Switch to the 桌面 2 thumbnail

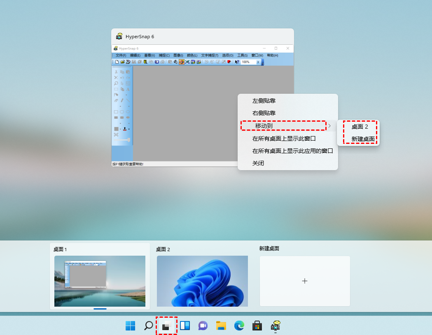point(202,281)
